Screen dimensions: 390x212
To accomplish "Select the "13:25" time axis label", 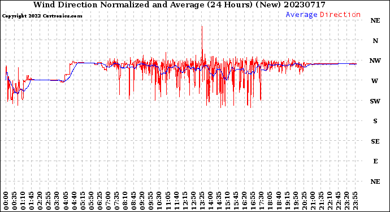I will point(202,201).
